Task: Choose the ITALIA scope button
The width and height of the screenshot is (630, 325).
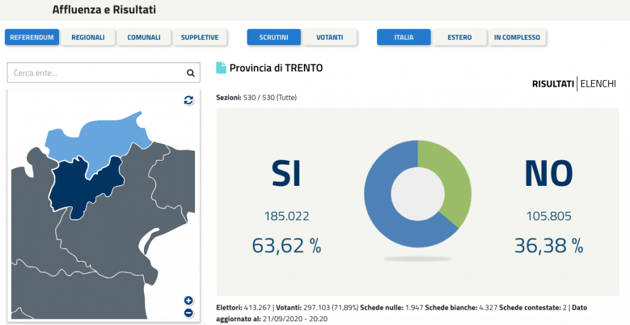Action: click(x=404, y=37)
